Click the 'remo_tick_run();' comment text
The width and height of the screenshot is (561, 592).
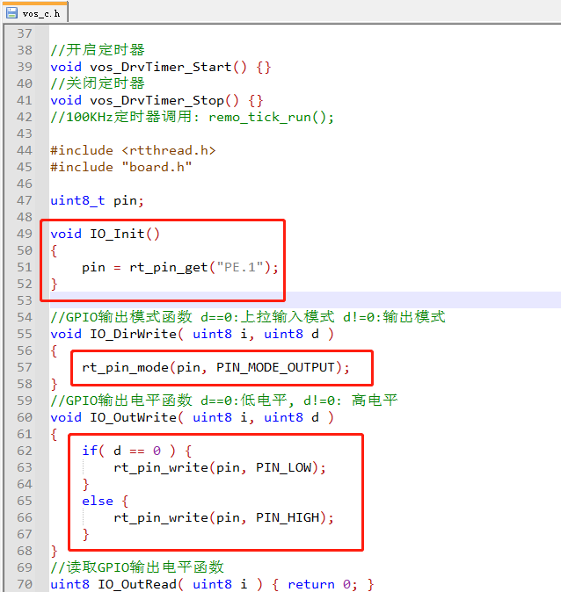[272, 117]
